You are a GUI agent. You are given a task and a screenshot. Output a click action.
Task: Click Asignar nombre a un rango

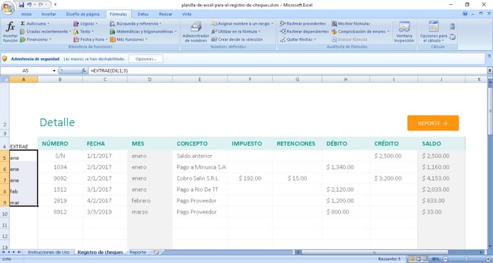[x=242, y=23]
